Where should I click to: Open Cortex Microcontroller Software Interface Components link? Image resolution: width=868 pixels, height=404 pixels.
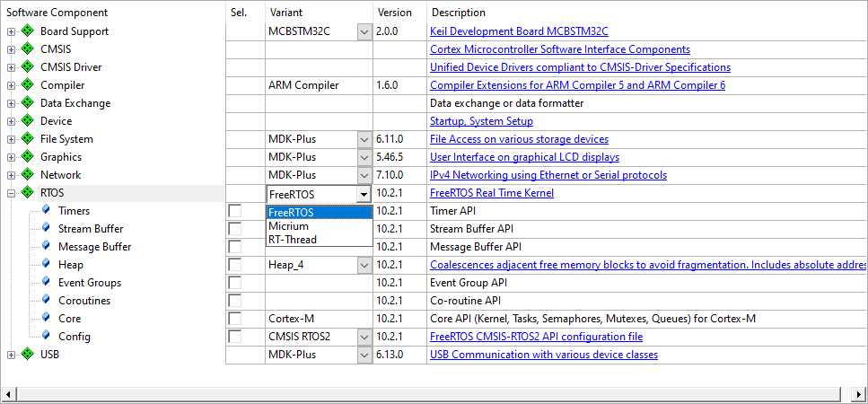[x=559, y=49]
